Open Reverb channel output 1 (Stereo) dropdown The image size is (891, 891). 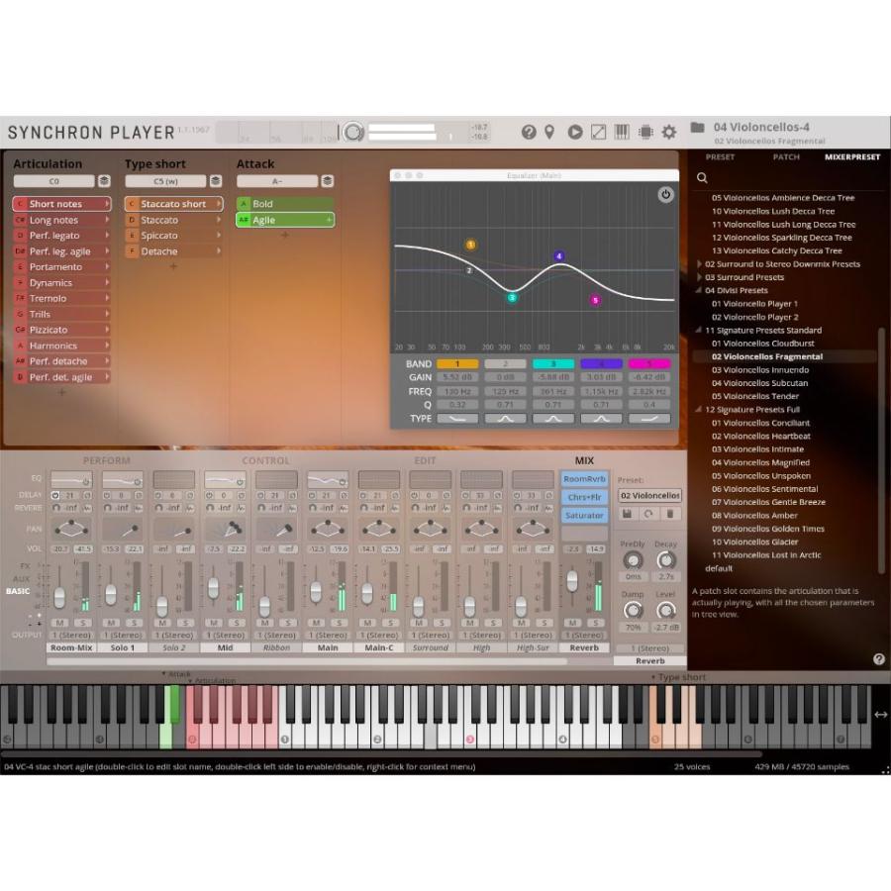[584, 635]
